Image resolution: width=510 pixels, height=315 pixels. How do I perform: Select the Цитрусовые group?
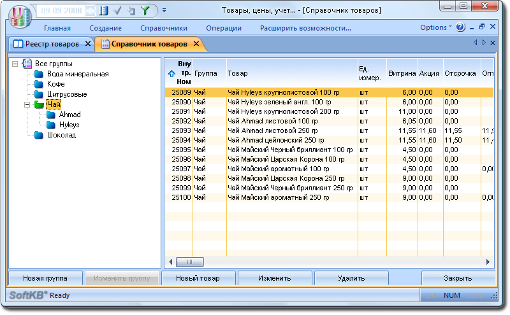pos(67,94)
